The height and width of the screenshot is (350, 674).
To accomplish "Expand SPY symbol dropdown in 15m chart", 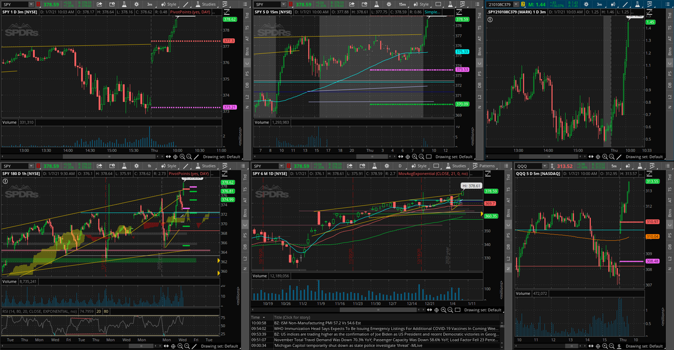I will click(284, 4).
